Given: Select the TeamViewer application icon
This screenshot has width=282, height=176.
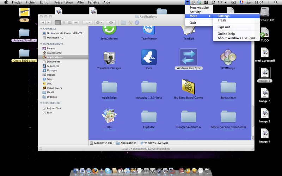Looking at the screenshot, I should tap(149, 31).
